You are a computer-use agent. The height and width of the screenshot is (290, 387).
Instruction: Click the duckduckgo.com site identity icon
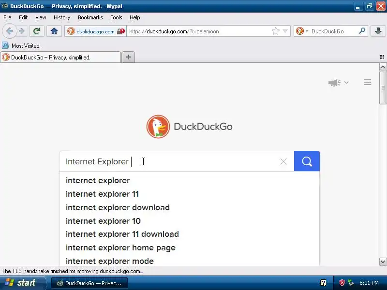tap(71, 31)
